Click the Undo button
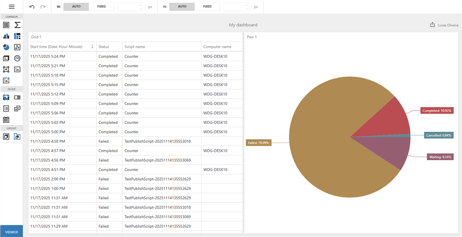 (x=32, y=6)
